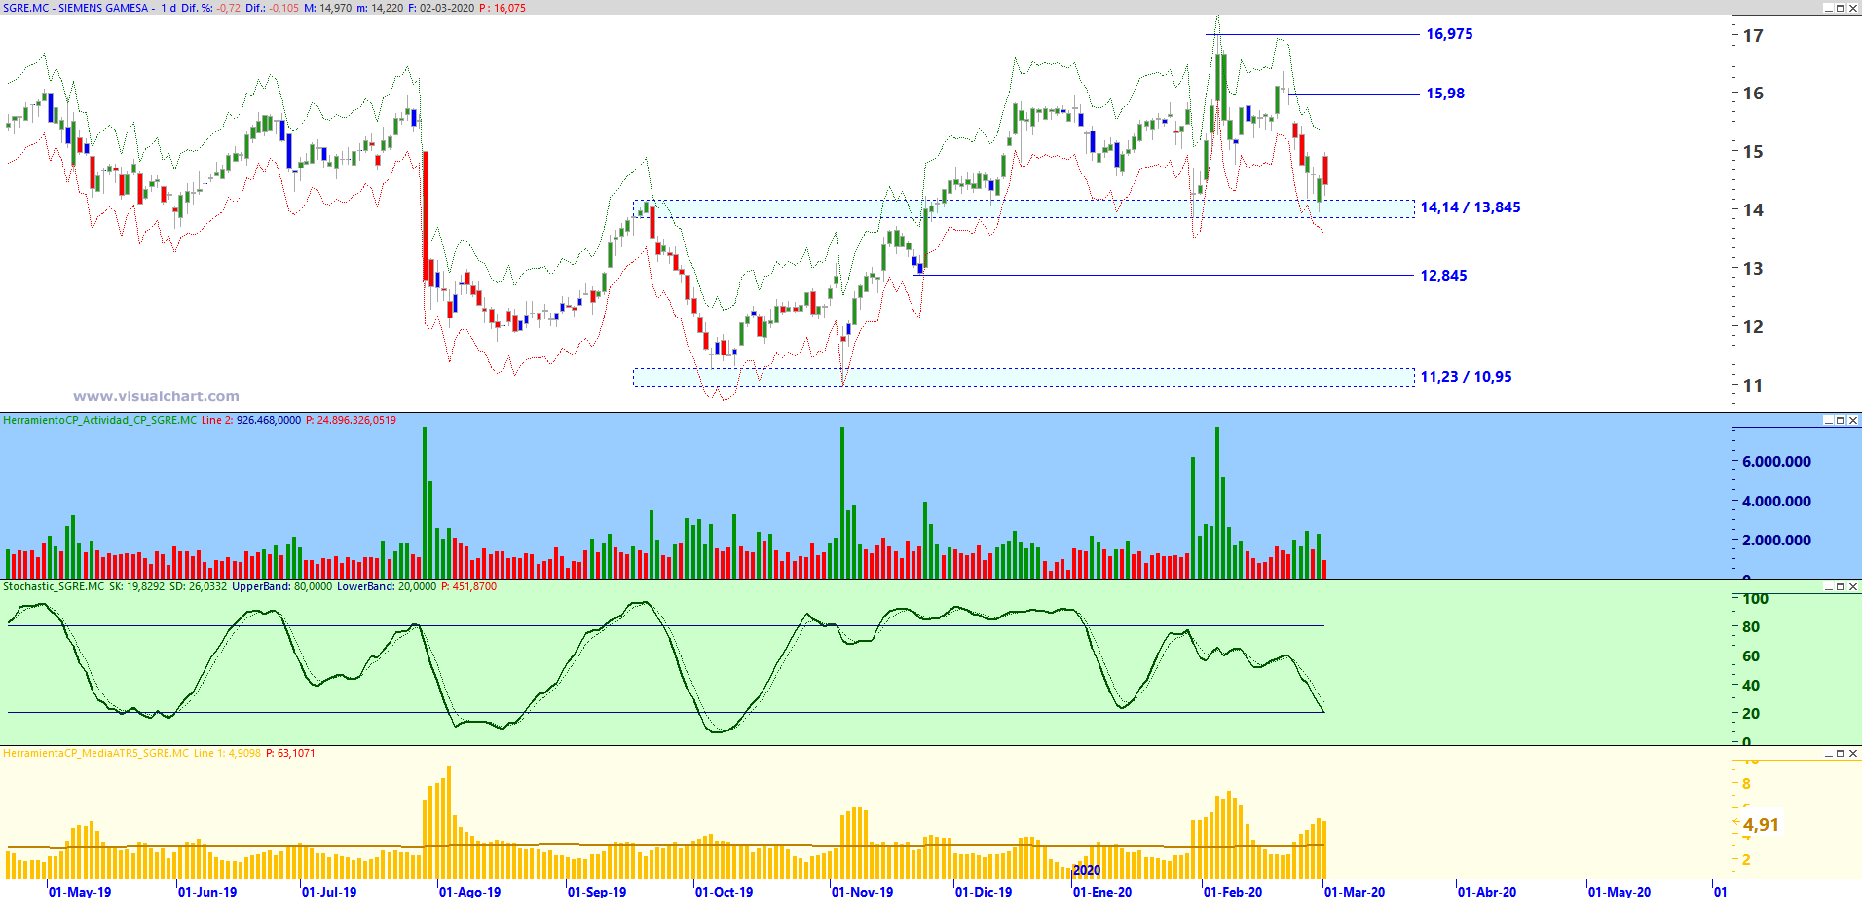
Task: Click the 4.000.000 volume axis value
Action: pos(1777,502)
